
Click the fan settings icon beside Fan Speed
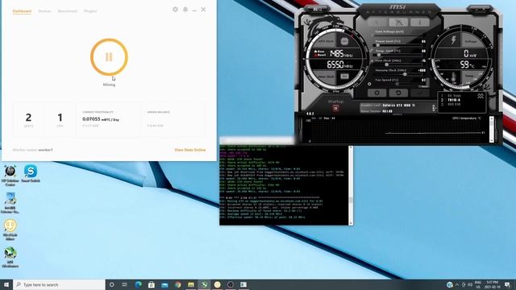369,84
